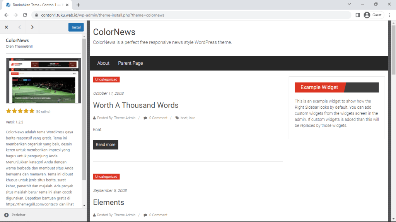Viewport: 396px width, 222px height.
Task: Click Uncategorized tag above Elements post
Action: 106,177
